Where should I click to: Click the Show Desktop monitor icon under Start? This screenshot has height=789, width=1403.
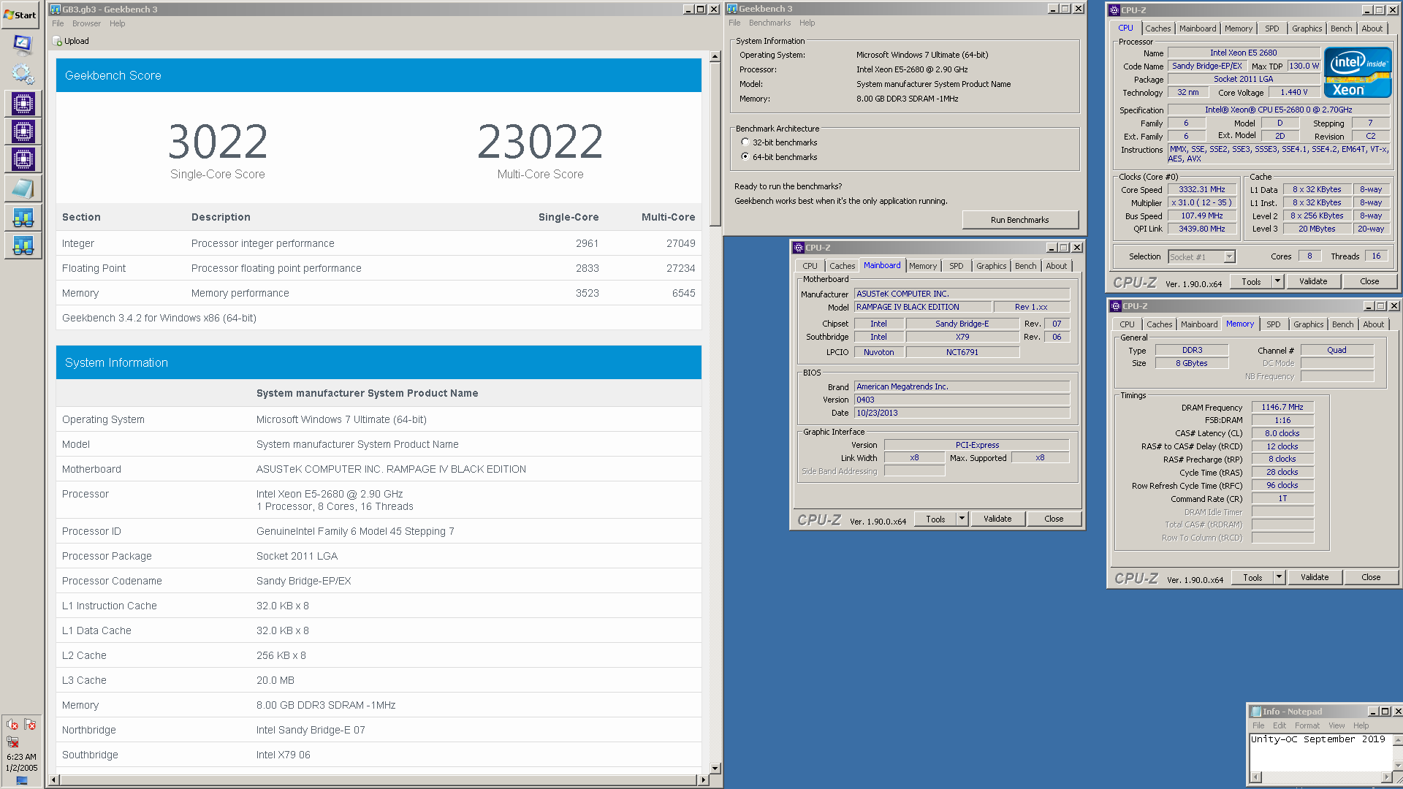tap(23, 44)
